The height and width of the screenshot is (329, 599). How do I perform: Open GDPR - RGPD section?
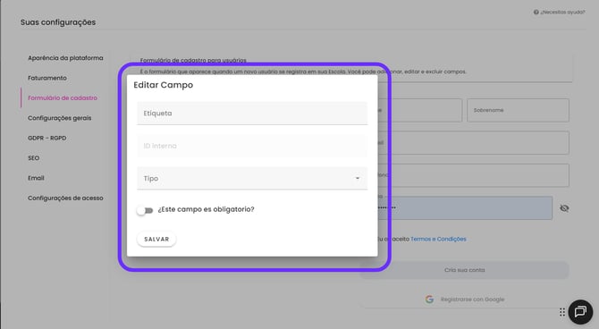[47, 138]
